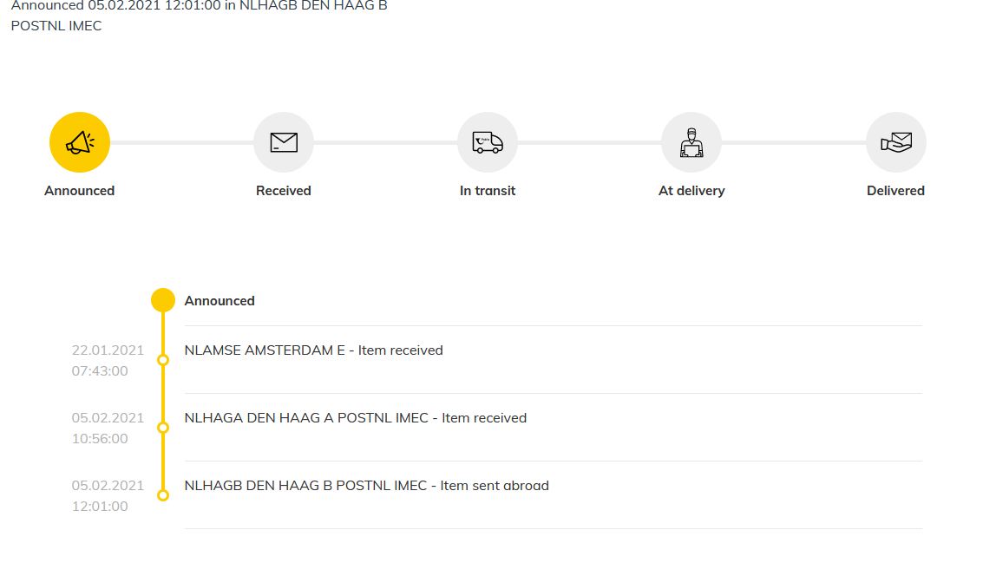Screen dimensions: 983x576
Task: Click the Announced label under megaphone
Action: pos(80,191)
